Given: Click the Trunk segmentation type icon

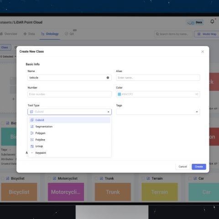Looking at the screenshot, I should point(101,178).
